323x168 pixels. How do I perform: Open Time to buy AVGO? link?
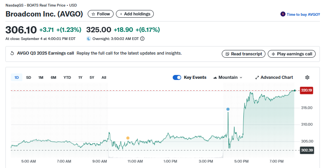(303, 14)
